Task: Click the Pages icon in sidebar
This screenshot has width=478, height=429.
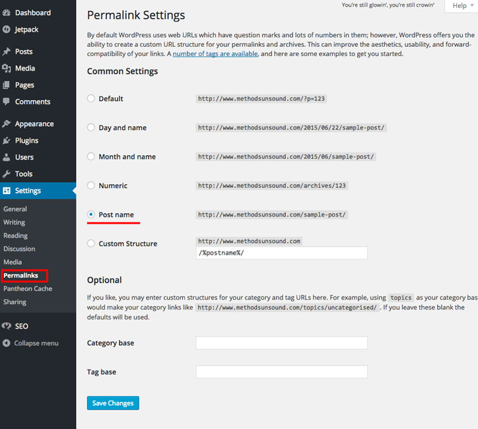Action: (7, 85)
